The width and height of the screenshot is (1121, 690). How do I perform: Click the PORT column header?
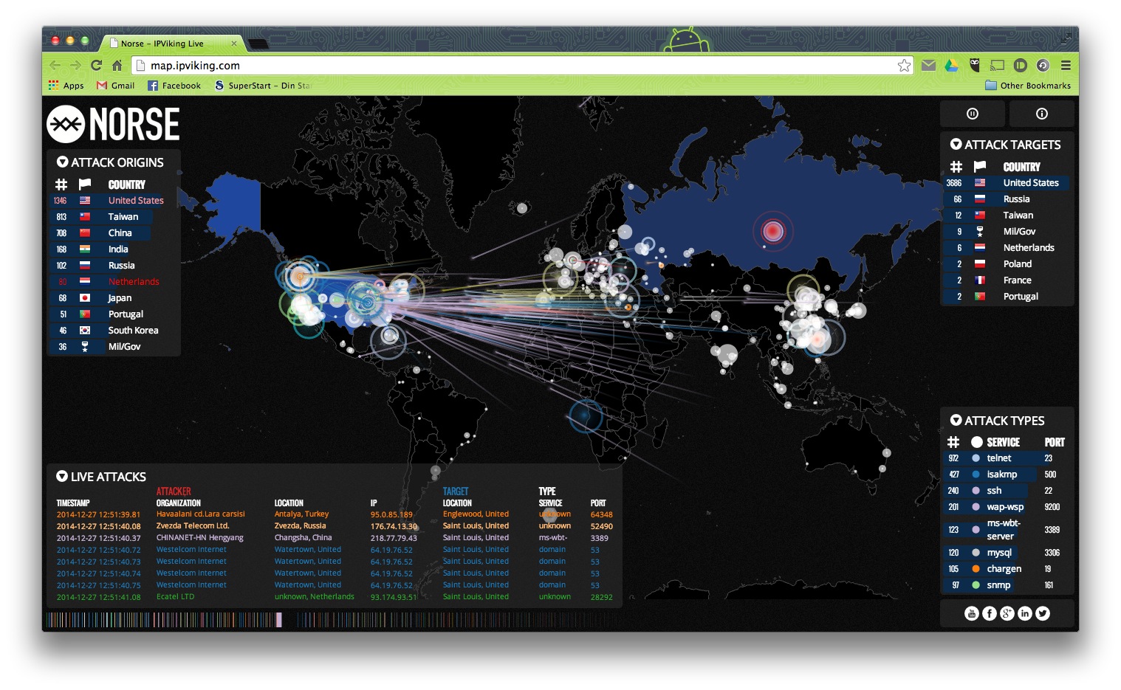[1055, 442]
